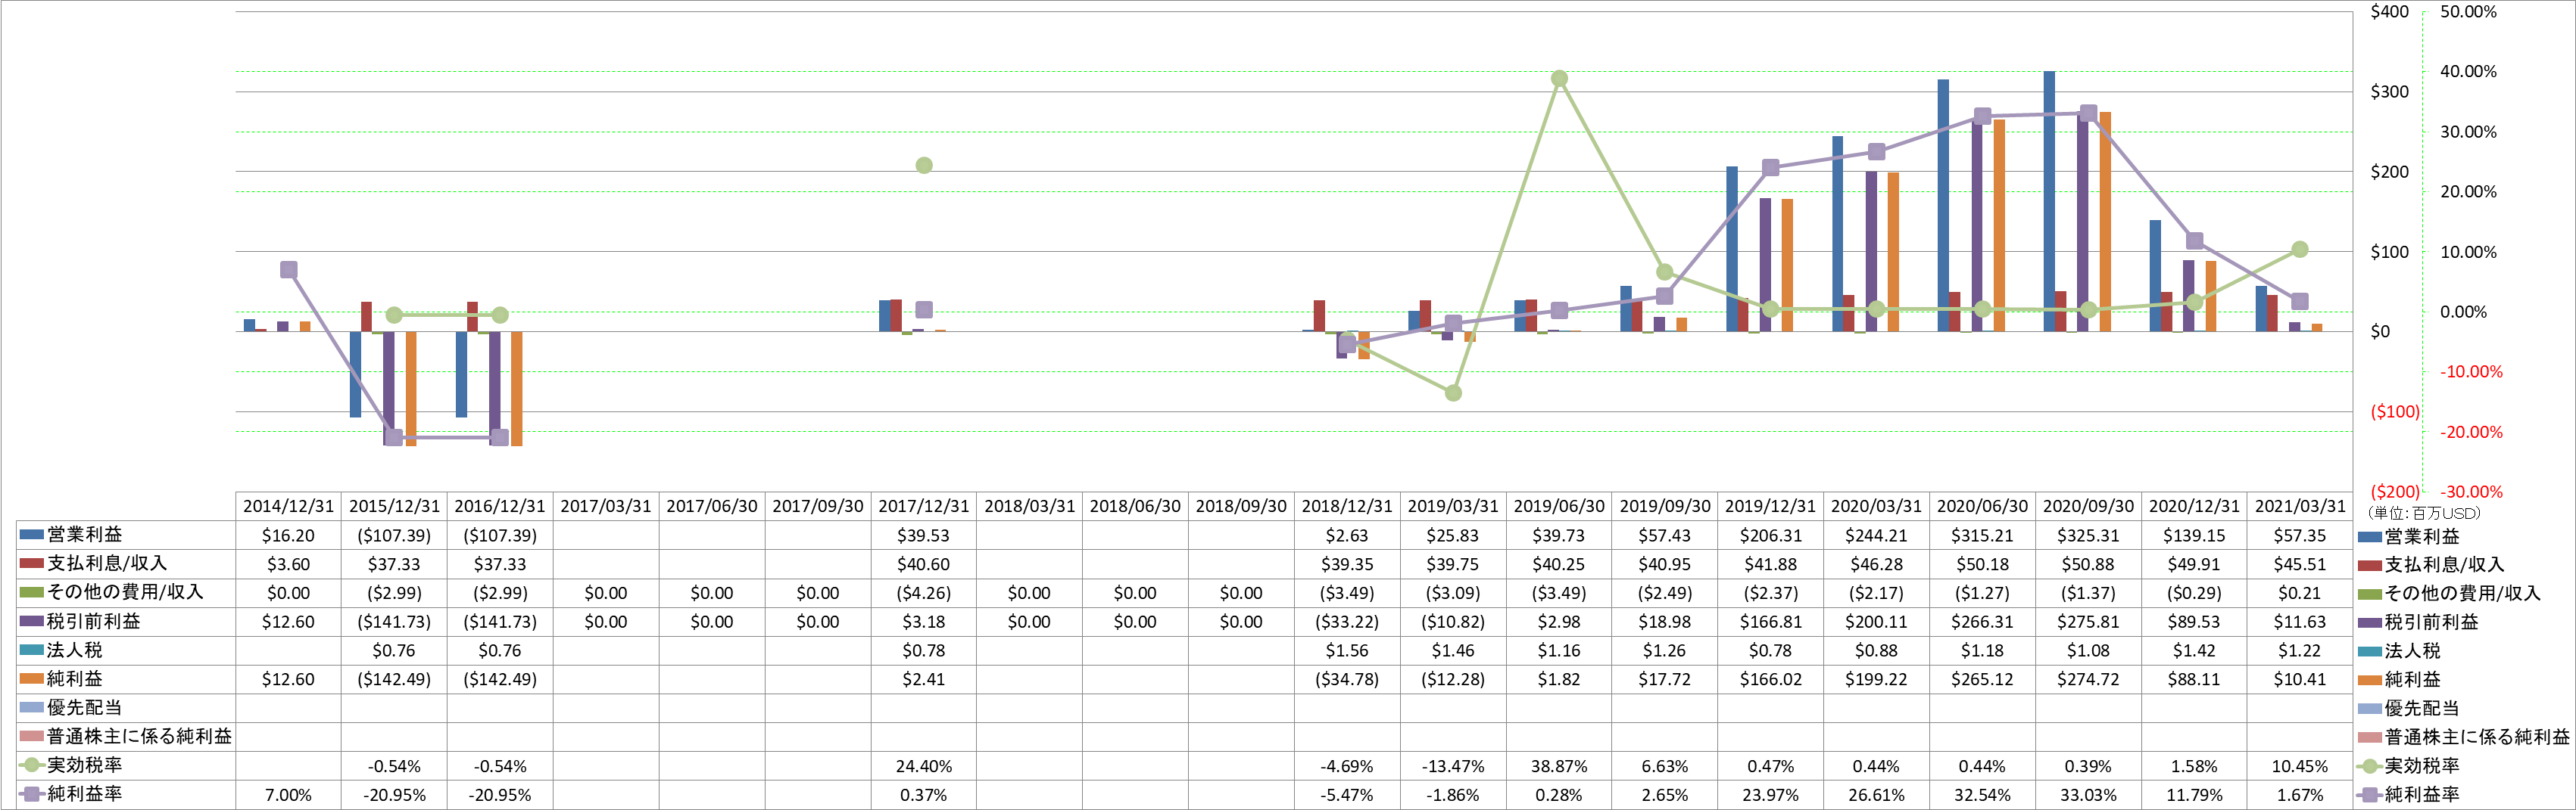Click the 実効税率 value -13.47%

[1453, 767]
